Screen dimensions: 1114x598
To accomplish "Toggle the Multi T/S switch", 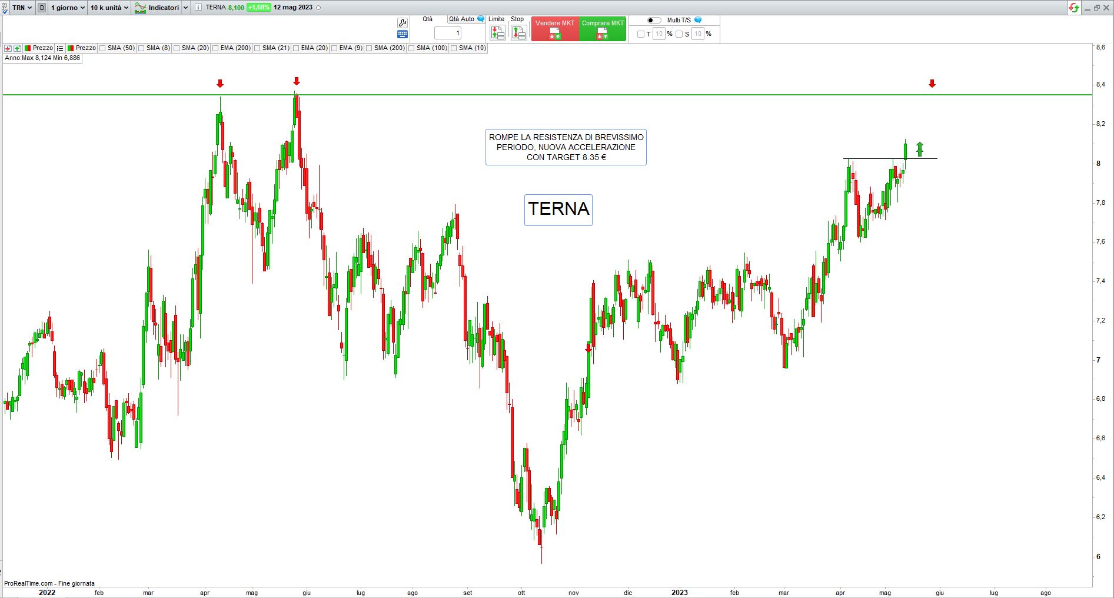I will click(654, 20).
